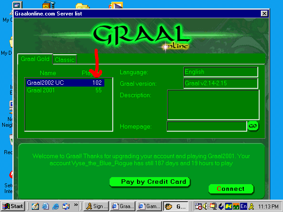Viewport: 283px width, 212px height.
Task: Click the My Computer desktop icon
Action: pos(17,5)
